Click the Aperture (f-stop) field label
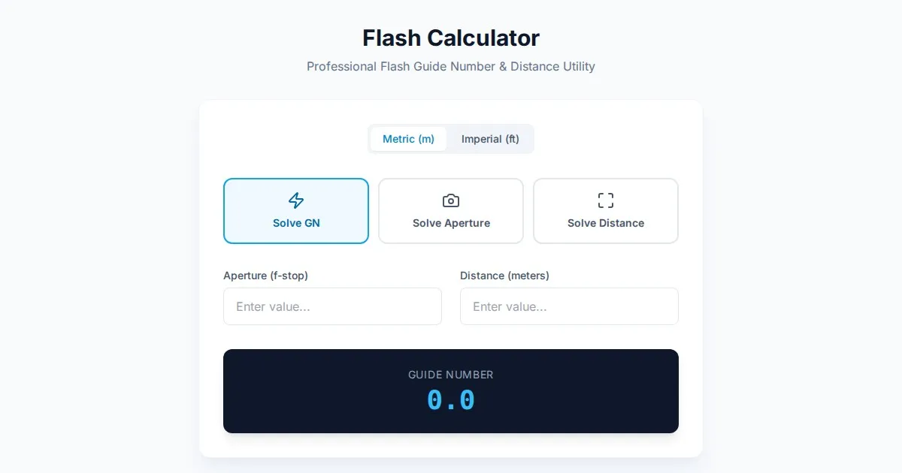 click(265, 276)
